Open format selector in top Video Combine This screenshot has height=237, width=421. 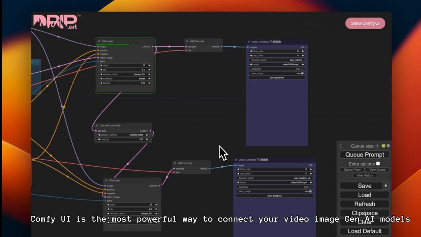point(277,65)
